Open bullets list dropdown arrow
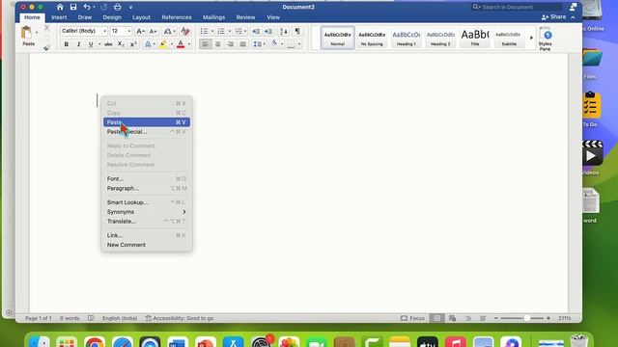 [x=212, y=31]
